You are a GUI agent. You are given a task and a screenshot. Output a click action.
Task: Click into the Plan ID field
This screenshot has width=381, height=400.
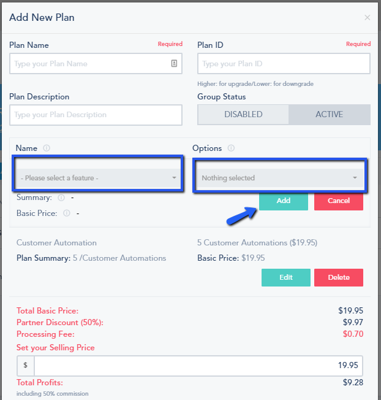[x=284, y=64]
